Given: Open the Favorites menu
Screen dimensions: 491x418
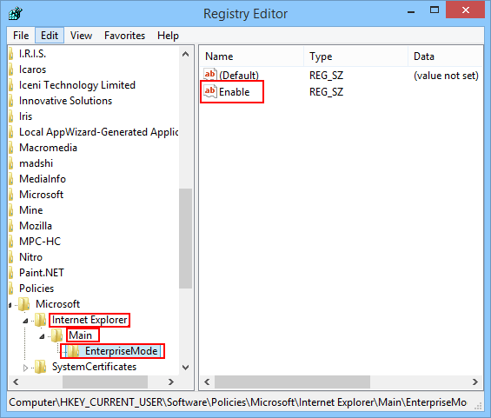Looking at the screenshot, I should point(124,36).
